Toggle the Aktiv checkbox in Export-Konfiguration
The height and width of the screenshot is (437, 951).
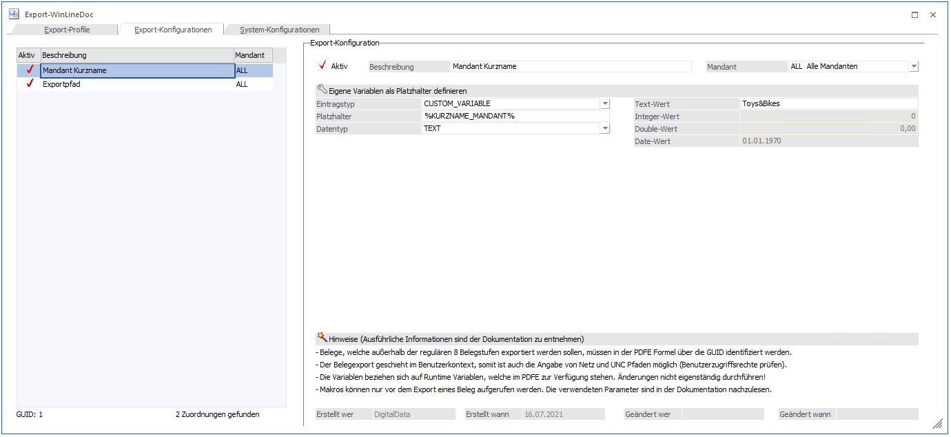click(322, 66)
